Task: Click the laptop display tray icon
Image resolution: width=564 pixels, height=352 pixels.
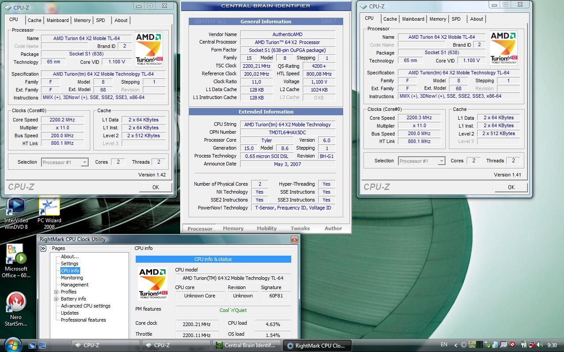Action: click(504, 345)
